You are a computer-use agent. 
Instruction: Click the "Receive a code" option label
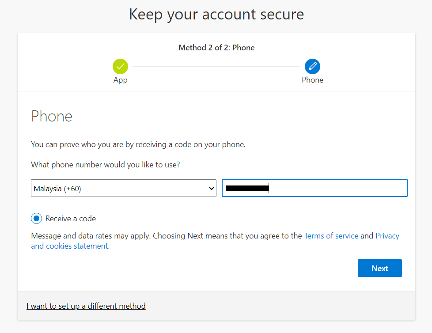[71, 219]
